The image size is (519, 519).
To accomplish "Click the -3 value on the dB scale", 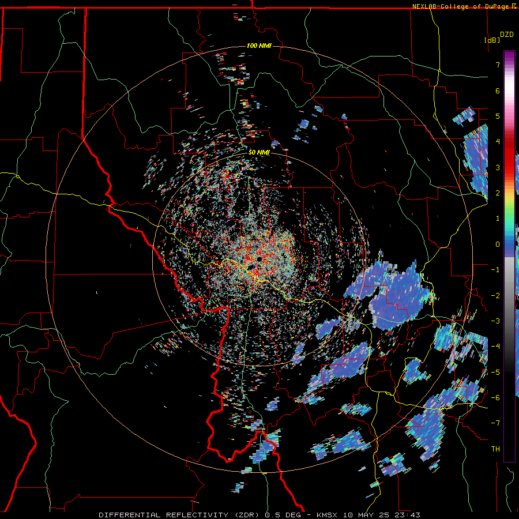I will tap(495, 321).
